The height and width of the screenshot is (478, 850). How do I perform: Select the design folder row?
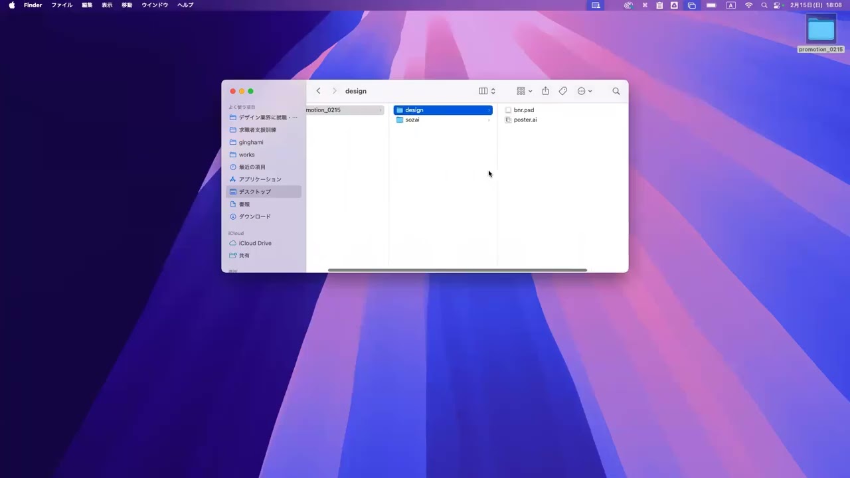point(443,110)
